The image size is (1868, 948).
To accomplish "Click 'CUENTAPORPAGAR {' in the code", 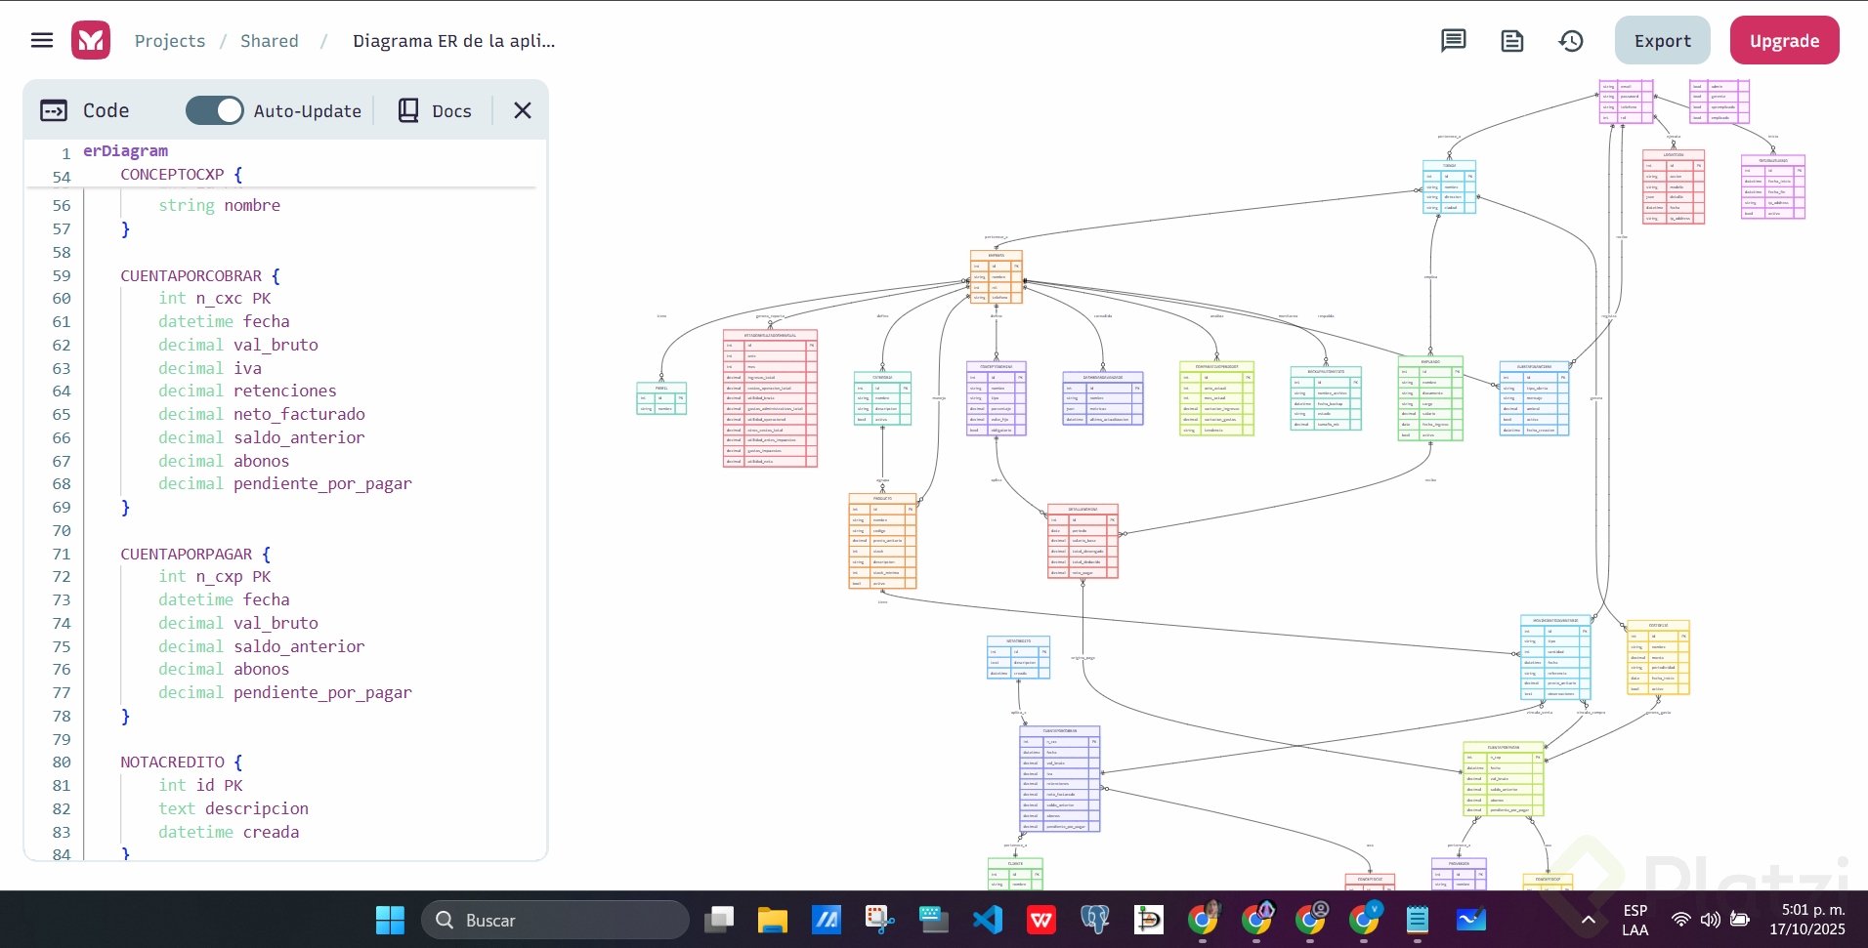I will point(195,555).
